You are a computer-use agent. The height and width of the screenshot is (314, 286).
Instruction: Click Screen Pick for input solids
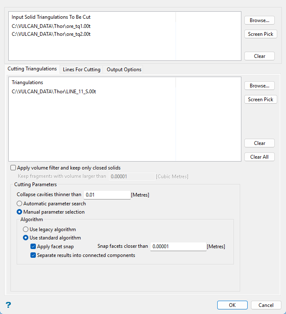[x=261, y=34]
